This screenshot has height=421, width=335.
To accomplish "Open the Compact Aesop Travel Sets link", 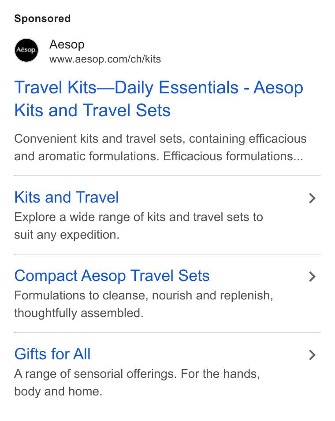I will (x=112, y=276).
